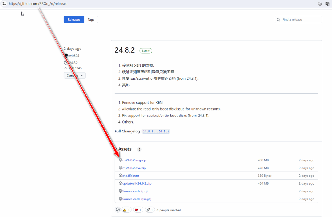Switch to the Tags tab
The image size is (332, 217).
tap(91, 20)
